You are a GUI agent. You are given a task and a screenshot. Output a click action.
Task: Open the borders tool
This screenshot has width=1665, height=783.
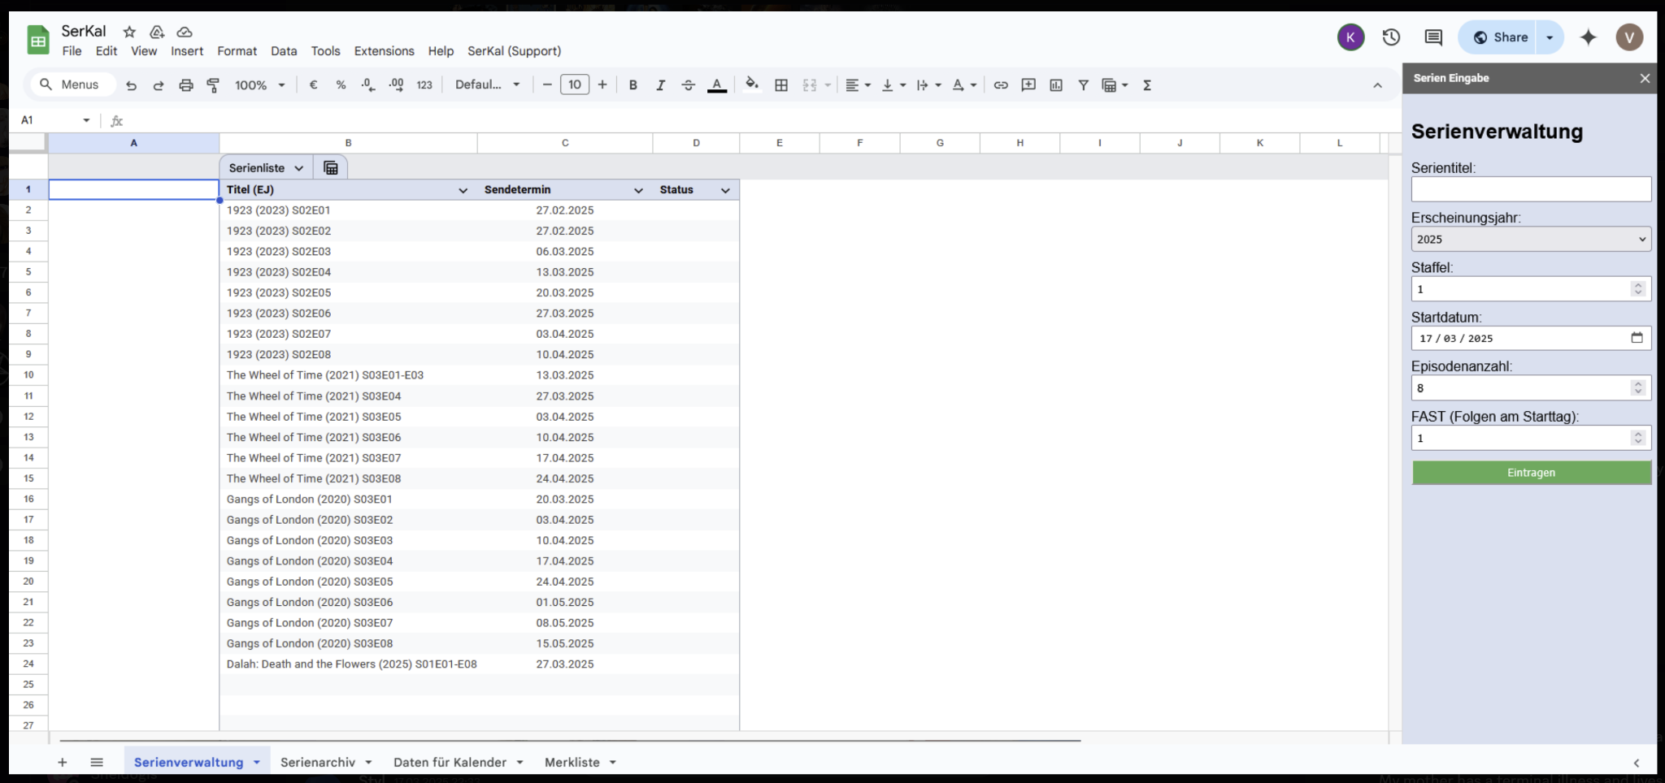781,85
